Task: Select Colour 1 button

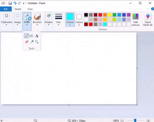Action: click(x=70, y=20)
